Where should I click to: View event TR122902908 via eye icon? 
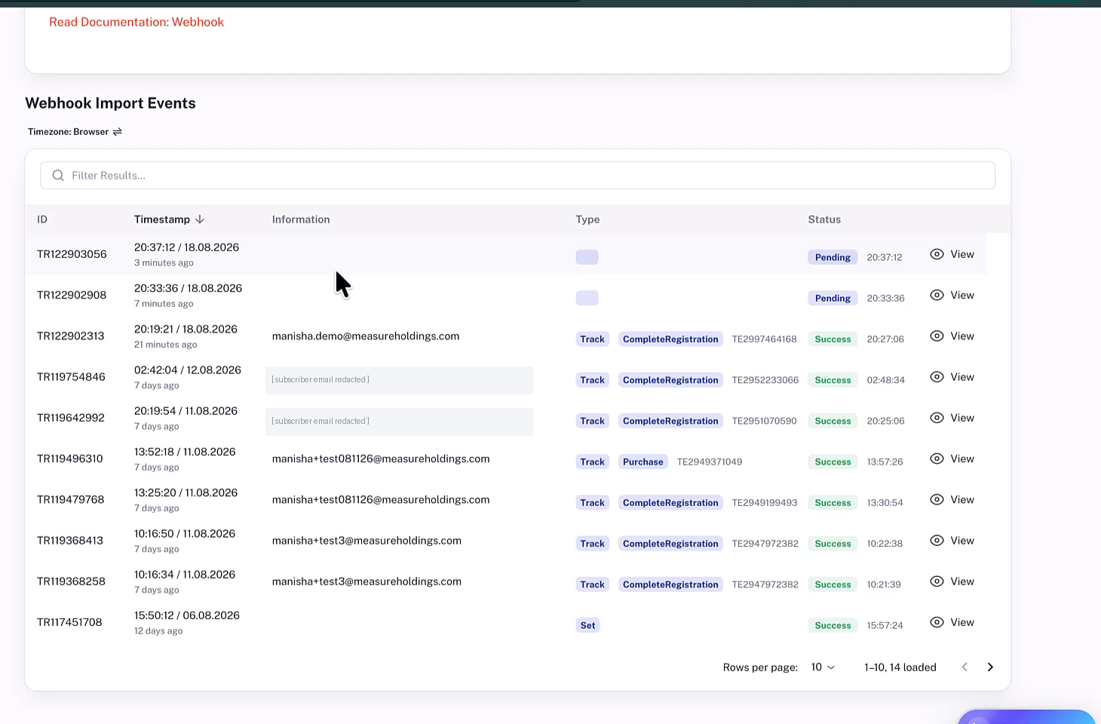(x=937, y=295)
